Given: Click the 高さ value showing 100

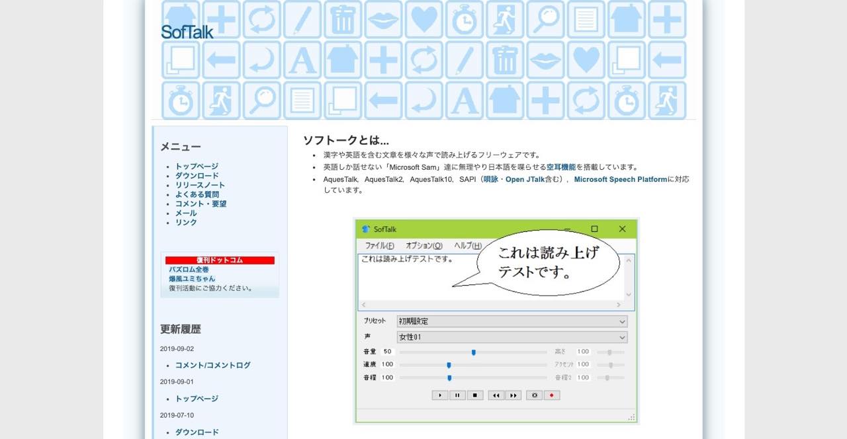Looking at the screenshot, I should 583,352.
